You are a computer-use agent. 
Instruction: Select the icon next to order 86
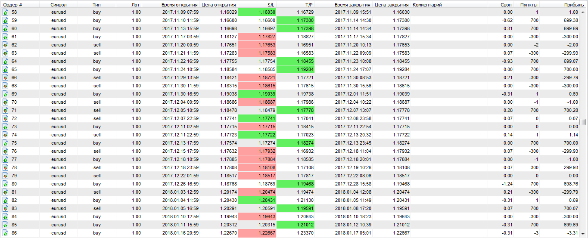[5, 233]
